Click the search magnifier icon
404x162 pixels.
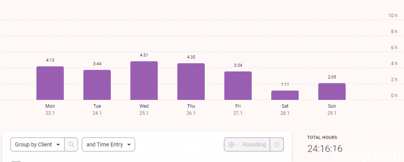[71, 145]
